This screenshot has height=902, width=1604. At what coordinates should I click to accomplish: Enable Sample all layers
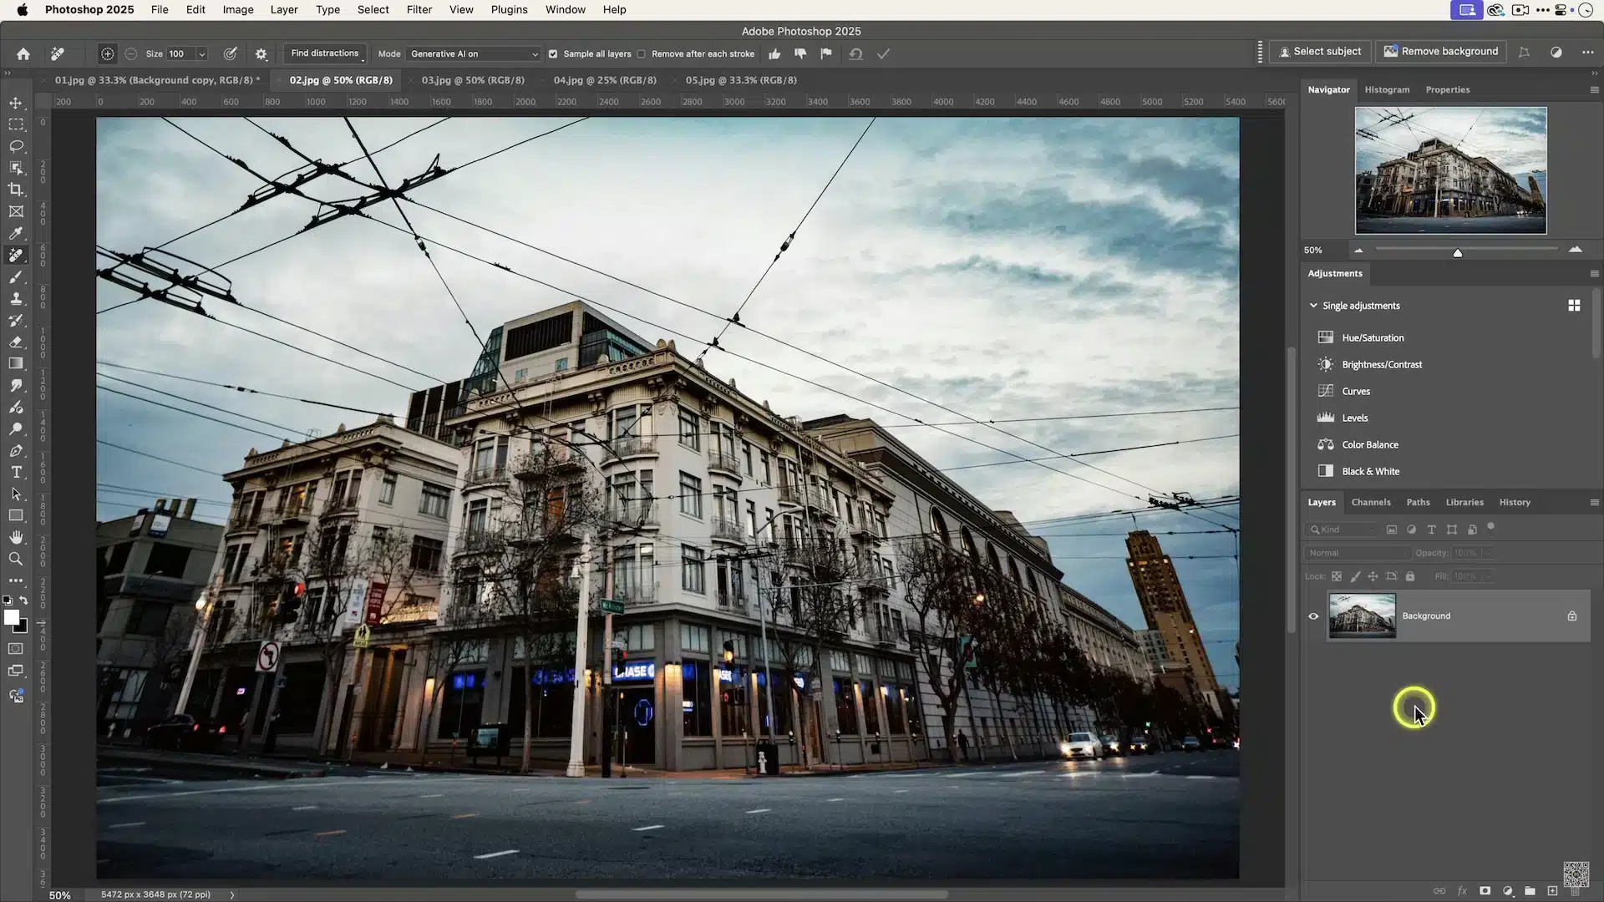click(x=553, y=53)
